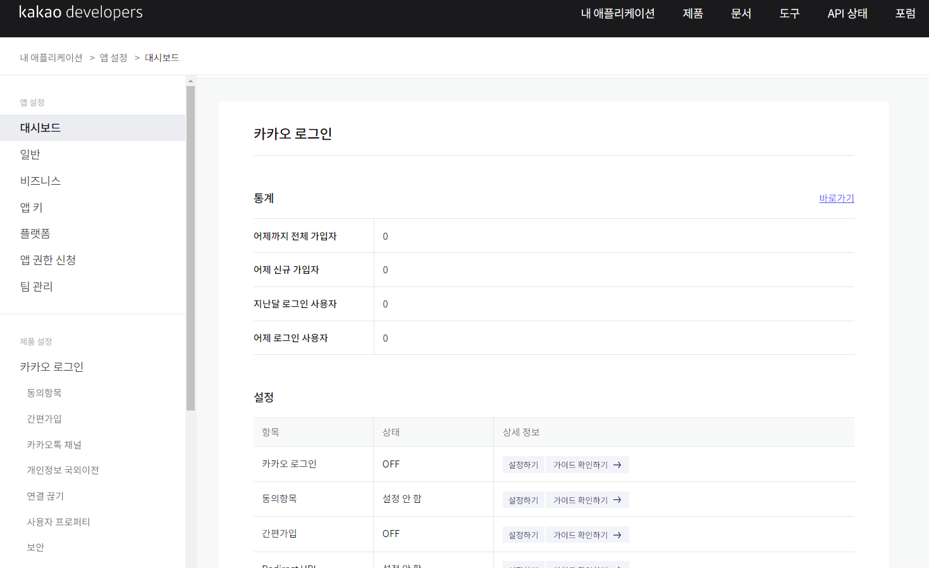Viewport: 929px width, 568px height.
Task: Open the 제품 top menu
Action: coord(693,13)
